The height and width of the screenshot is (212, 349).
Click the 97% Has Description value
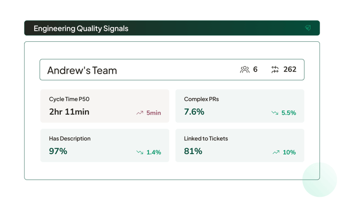tap(58, 151)
